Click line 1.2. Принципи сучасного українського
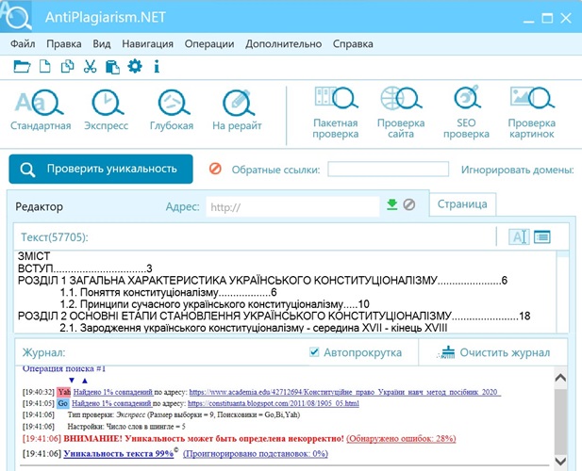582x471 pixels. pos(214,304)
